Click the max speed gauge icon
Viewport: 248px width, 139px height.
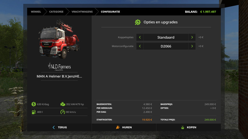[x=63, y=112]
